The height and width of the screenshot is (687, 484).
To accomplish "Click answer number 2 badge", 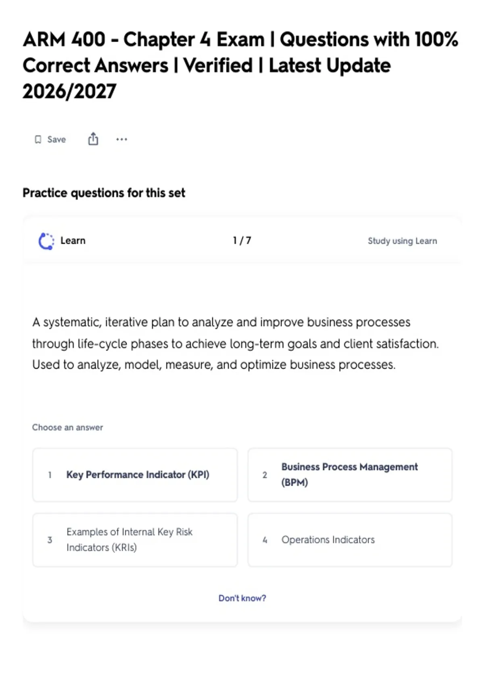I will [265, 475].
